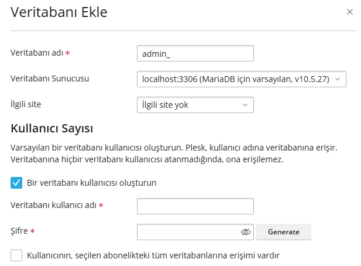Image resolution: width=361 pixels, height=266 pixels.
Task: Click inside the Şifre password field
Action: pyautogui.click(x=189, y=232)
